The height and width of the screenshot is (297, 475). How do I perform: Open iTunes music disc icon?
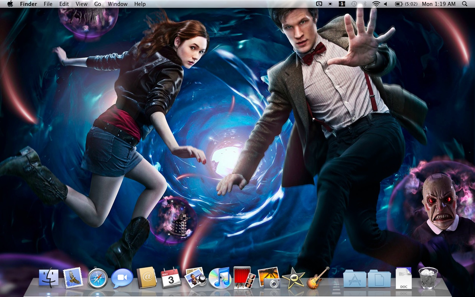(x=220, y=278)
